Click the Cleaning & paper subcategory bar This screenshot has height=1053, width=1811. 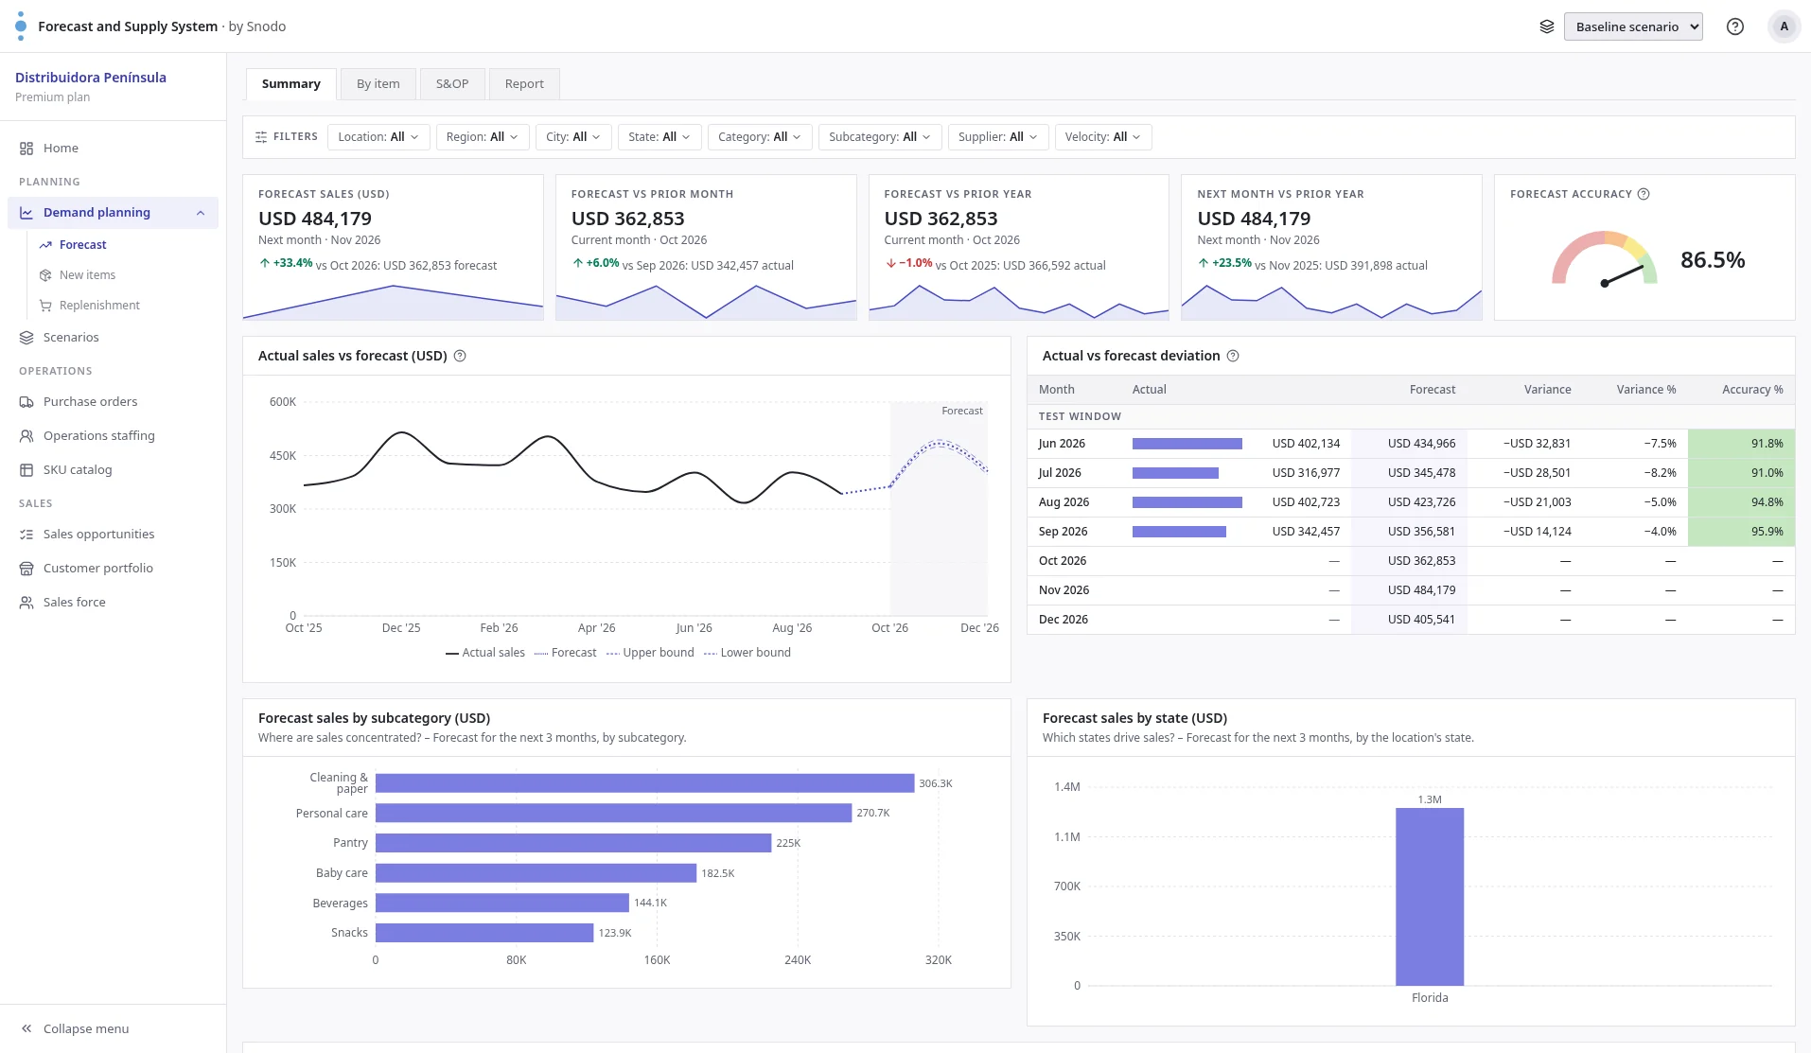click(x=645, y=783)
